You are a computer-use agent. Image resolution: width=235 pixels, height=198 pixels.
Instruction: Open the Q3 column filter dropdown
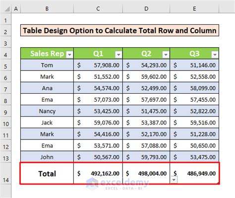click(215, 55)
